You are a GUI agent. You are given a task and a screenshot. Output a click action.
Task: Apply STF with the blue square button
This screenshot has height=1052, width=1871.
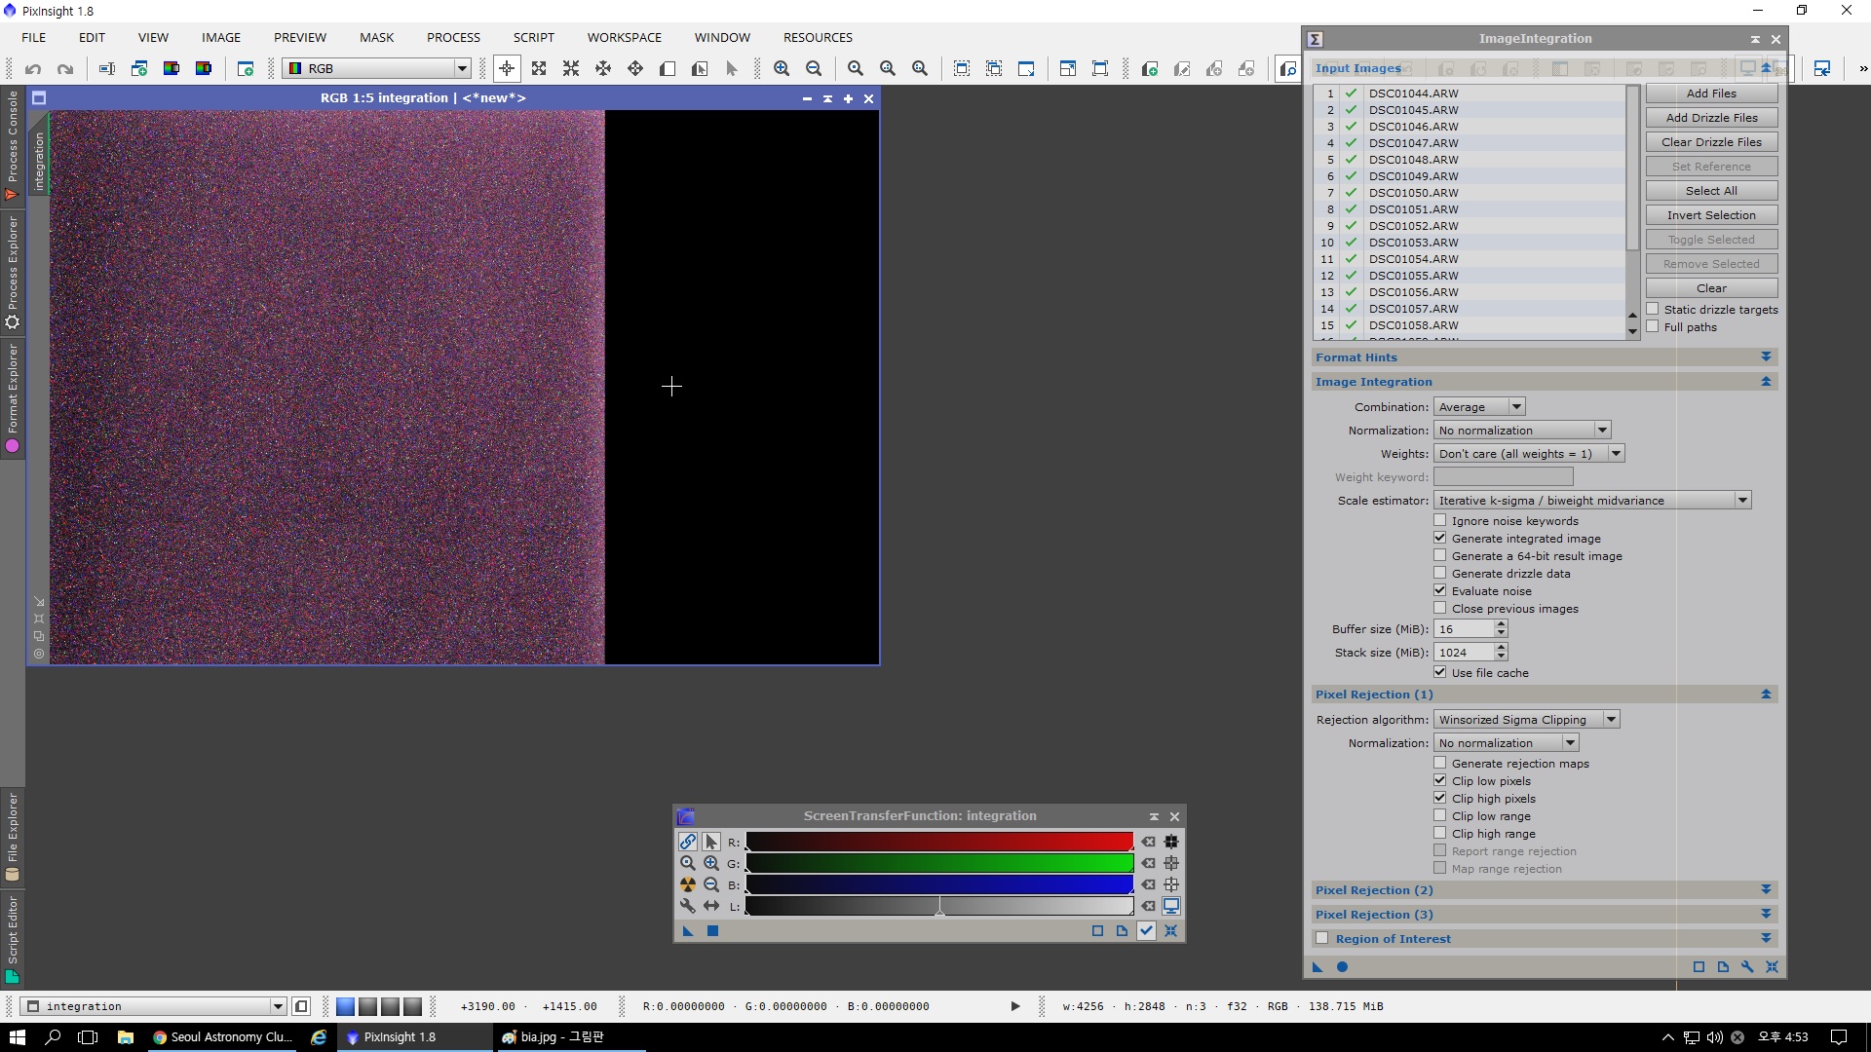coord(712,931)
